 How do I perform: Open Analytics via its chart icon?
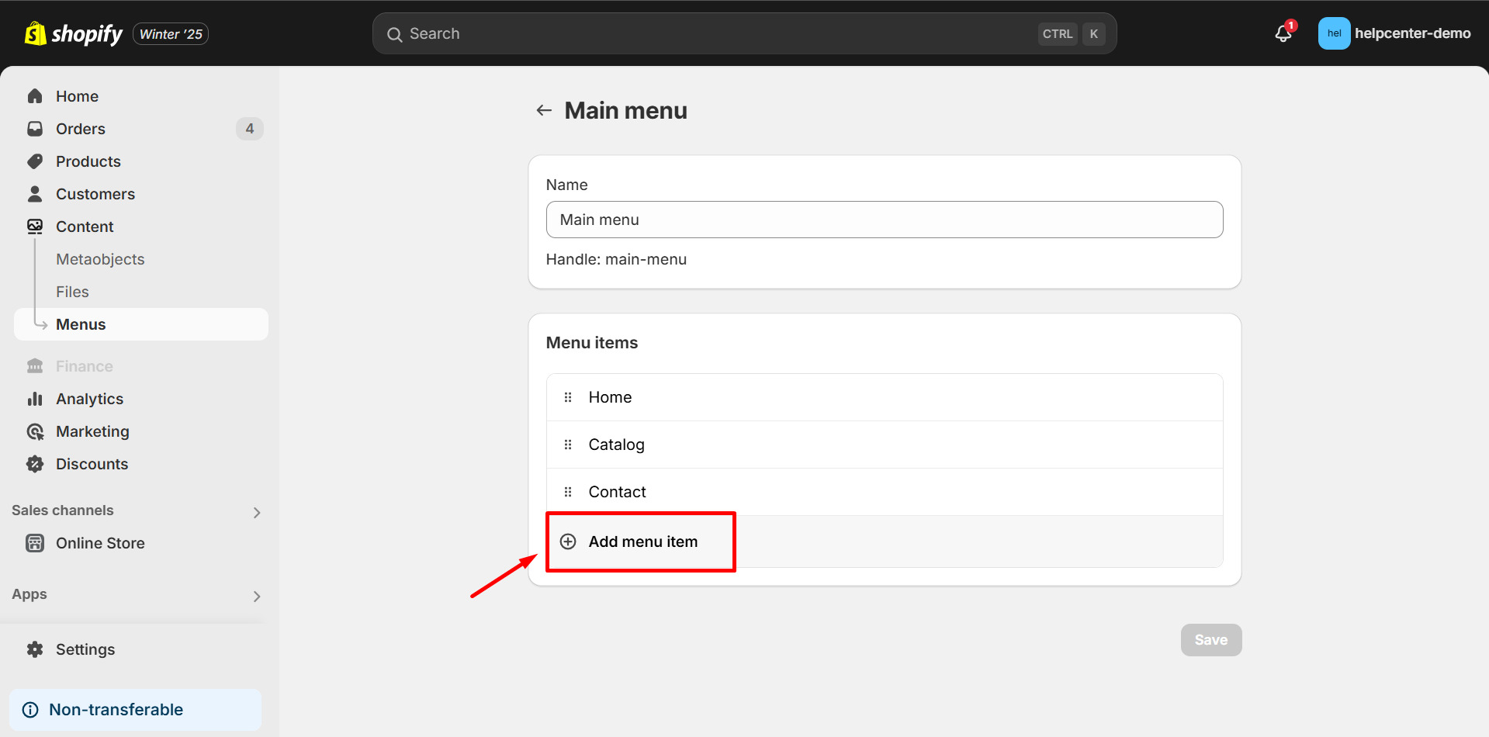(x=35, y=398)
